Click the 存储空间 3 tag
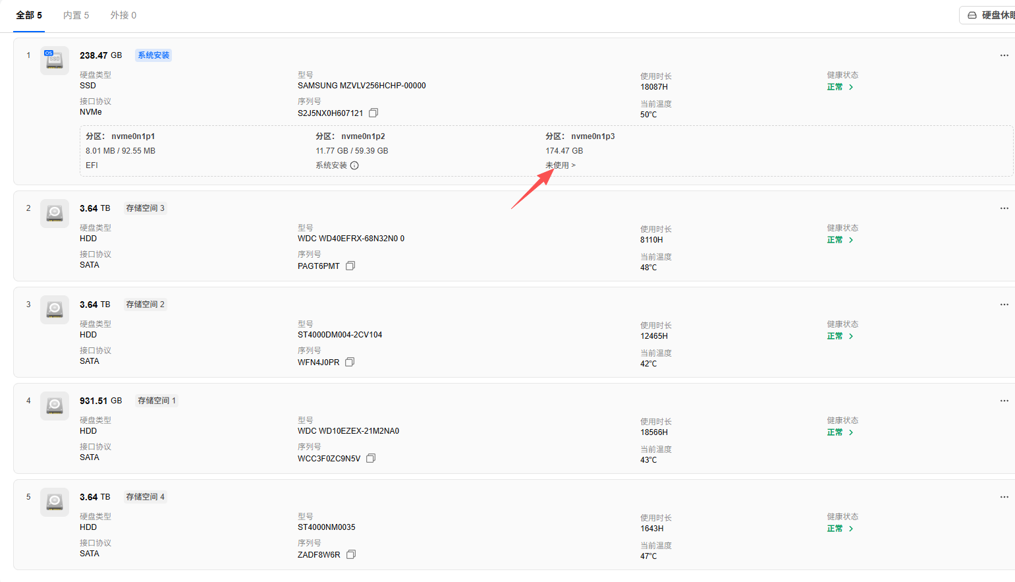The image size is (1015, 582). (x=145, y=208)
